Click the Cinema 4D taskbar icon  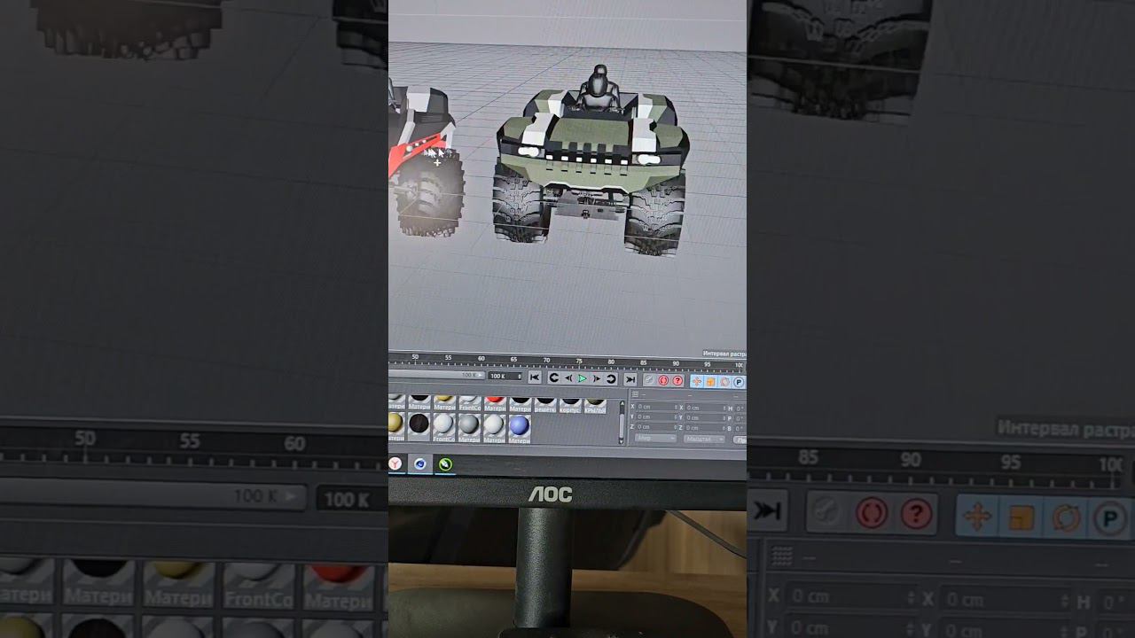[x=420, y=463]
